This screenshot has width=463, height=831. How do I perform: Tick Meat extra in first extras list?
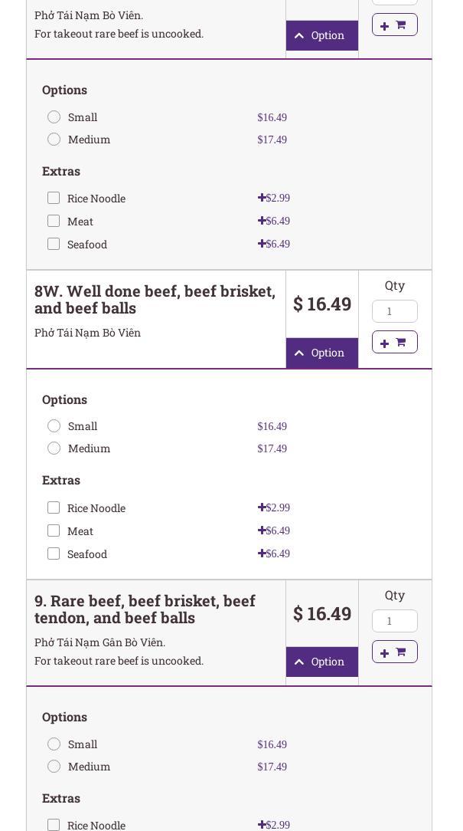point(54,221)
